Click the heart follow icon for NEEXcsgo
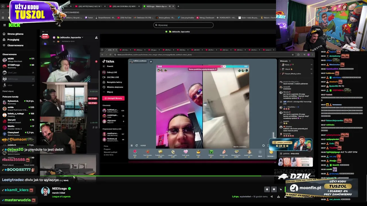 tap(274, 189)
